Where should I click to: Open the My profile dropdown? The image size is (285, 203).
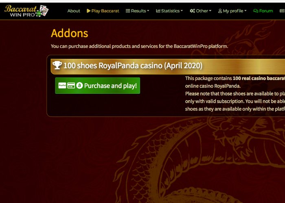coord(232,11)
